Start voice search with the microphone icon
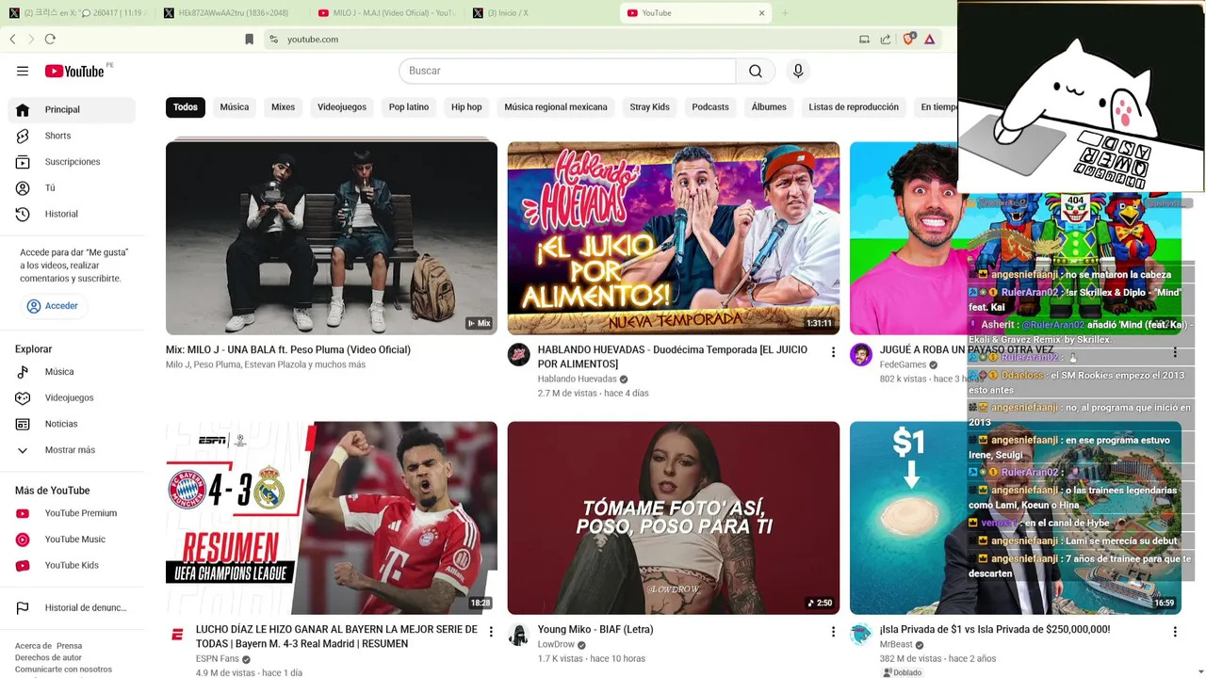Image resolution: width=1206 pixels, height=678 pixels. (798, 71)
